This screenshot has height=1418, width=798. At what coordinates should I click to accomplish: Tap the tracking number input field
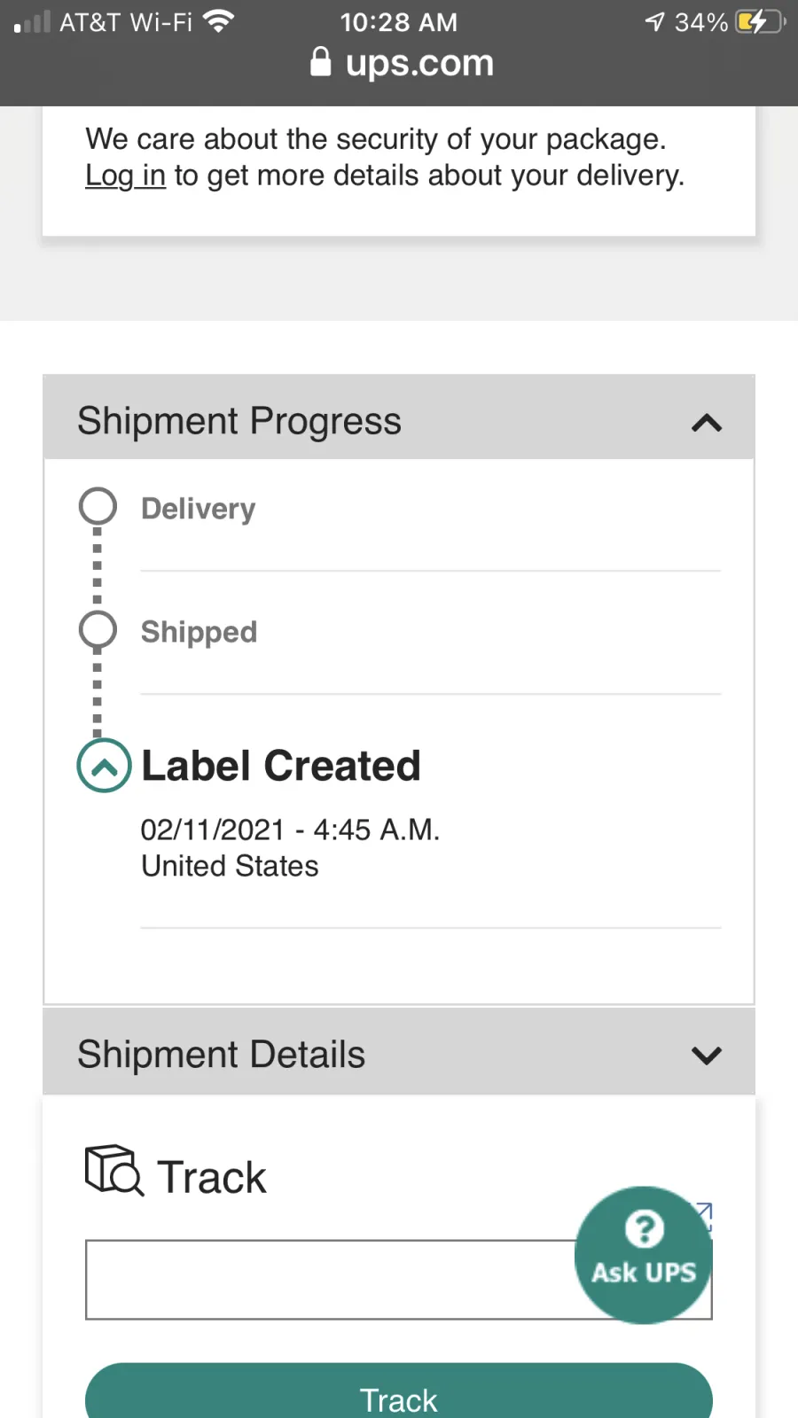(328, 1280)
